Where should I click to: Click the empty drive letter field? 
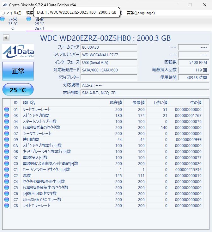pos(109,77)
